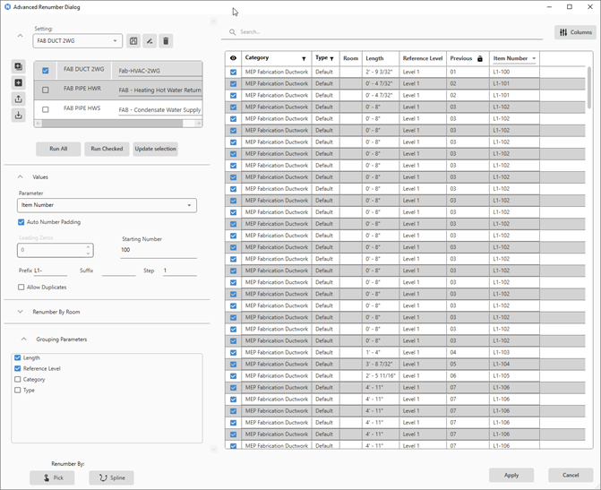The width and height of the screenshot is (601, 490).
Task: Click the Suffix input field
Action: coord(118,271)
